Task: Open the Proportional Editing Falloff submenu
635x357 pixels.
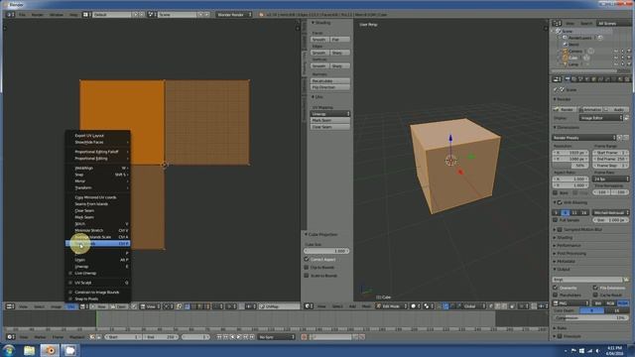Action: [x=97, y=152]
